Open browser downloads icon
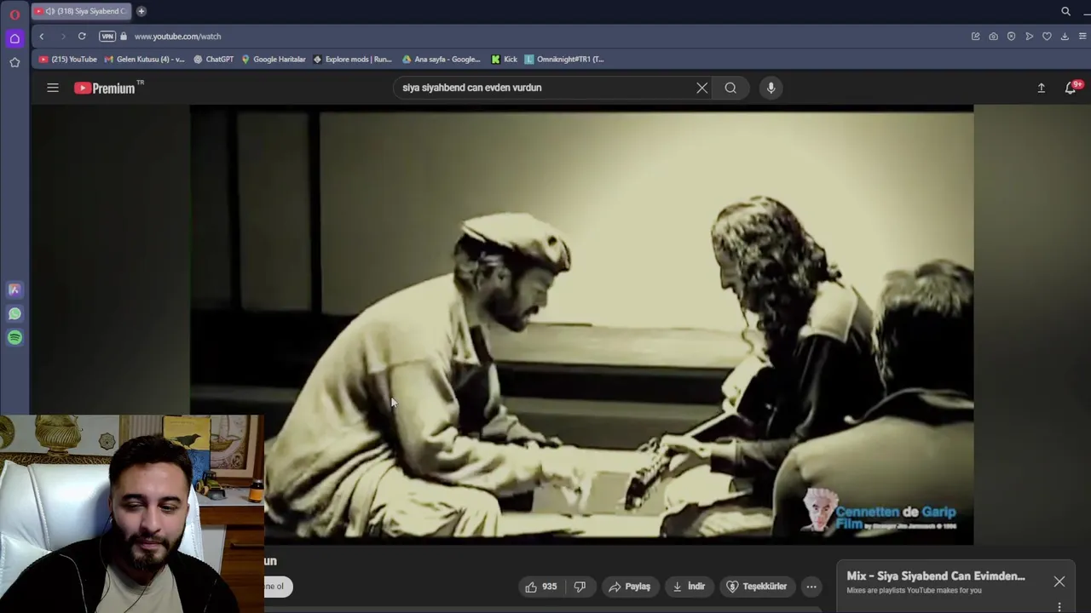Screen dimensions: 1091x613 1065,37
